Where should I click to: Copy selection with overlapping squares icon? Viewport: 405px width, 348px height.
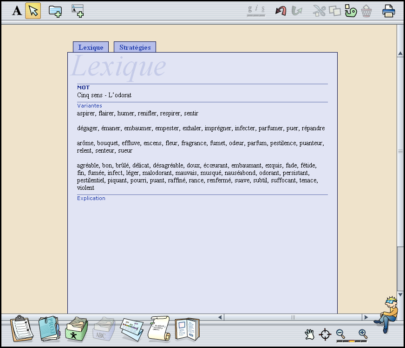point(335,11)
